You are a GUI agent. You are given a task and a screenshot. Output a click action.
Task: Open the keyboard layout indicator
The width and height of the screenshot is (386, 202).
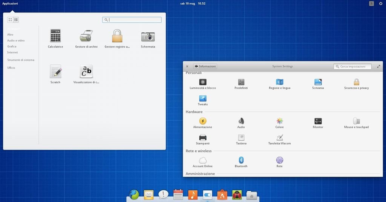coord(371,3)
